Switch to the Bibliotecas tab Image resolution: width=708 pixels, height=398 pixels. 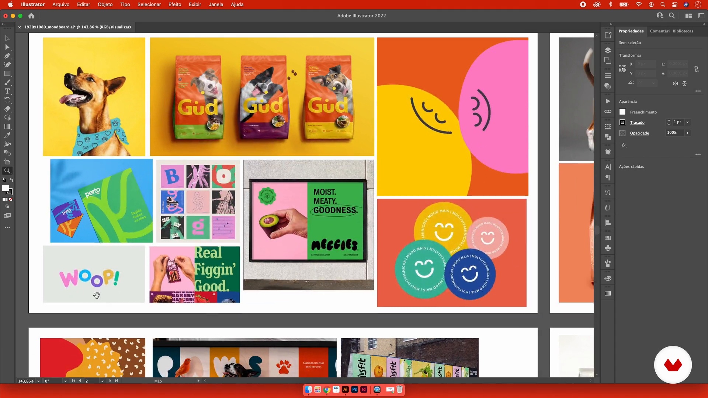(683, 31)
